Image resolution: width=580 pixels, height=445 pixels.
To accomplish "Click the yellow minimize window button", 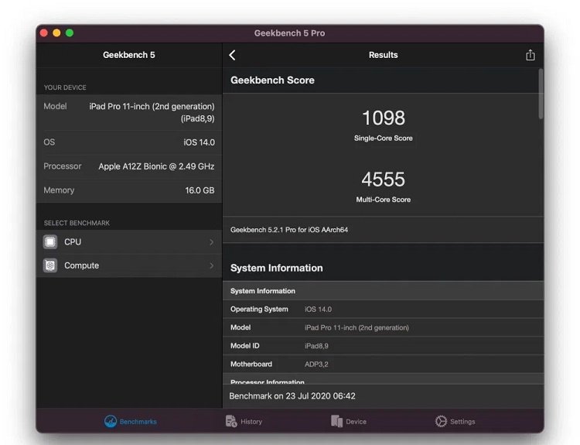I will click(56, 33).
